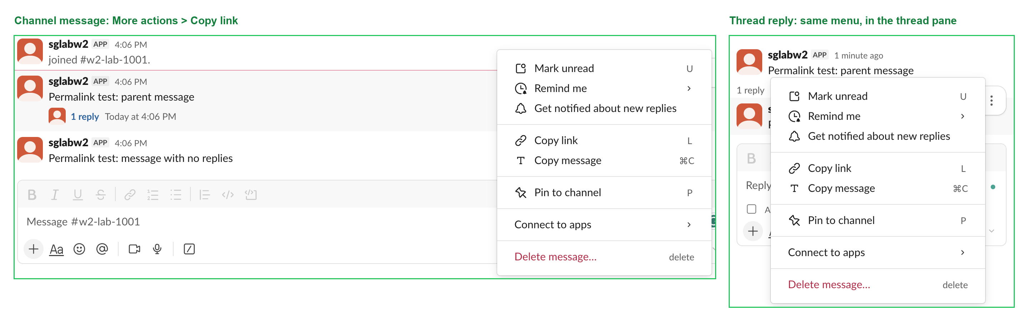Click the plus attach button in channel composer

pos(34,249)
